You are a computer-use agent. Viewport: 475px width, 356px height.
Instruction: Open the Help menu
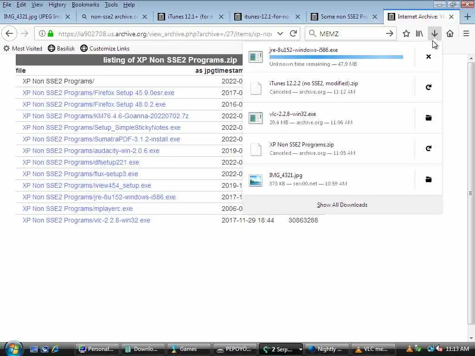tap(129, 5)
